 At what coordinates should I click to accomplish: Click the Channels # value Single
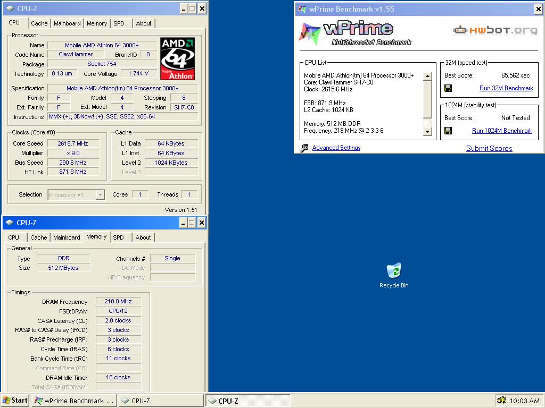point(172,259)
